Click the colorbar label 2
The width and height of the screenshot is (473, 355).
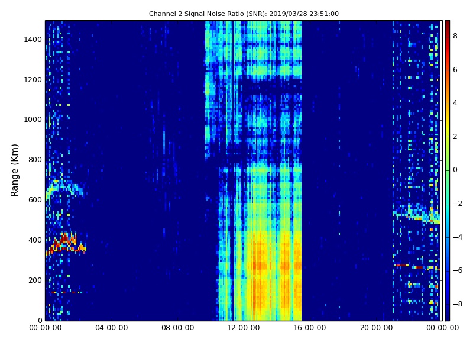click(455, 137)
